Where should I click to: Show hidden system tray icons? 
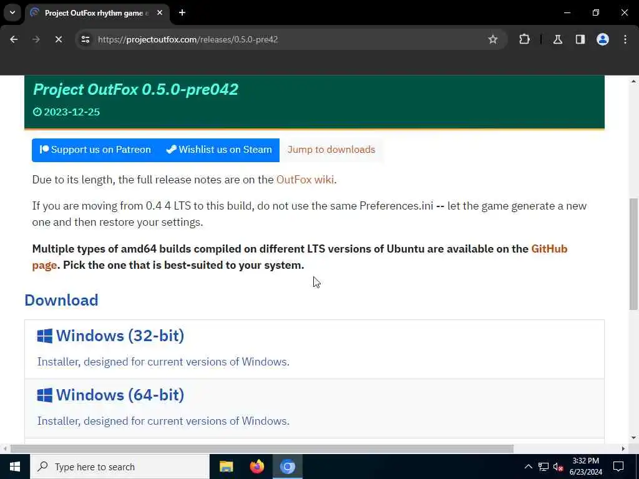coord(528,467)
